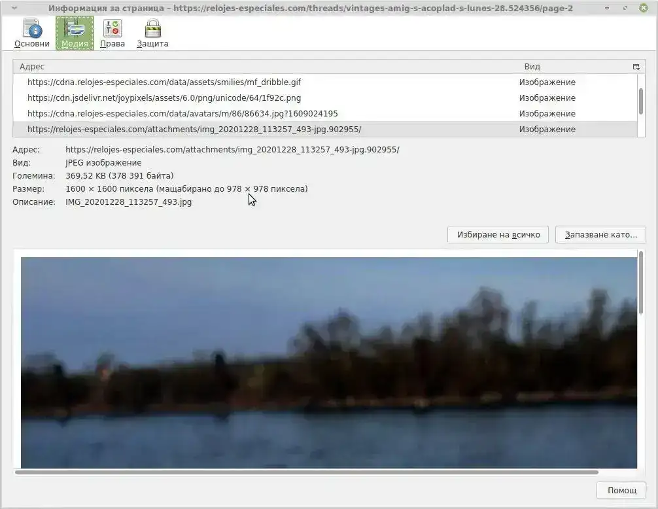Maximize the page info window
The image size is (658, 509).
625,8
